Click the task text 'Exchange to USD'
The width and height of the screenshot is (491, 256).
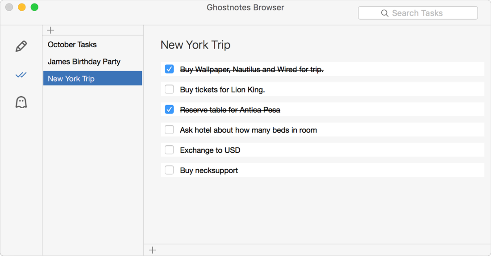(210, 150)
